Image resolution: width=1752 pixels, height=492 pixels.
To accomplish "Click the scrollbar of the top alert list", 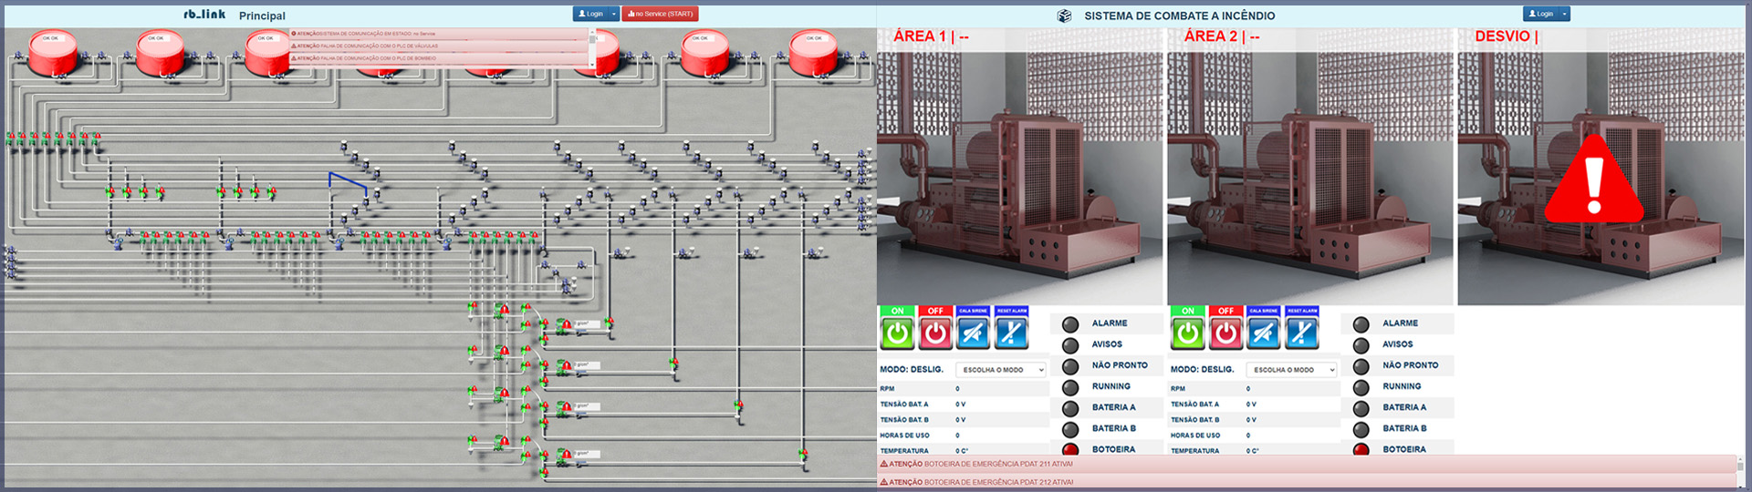I will 592,47.
